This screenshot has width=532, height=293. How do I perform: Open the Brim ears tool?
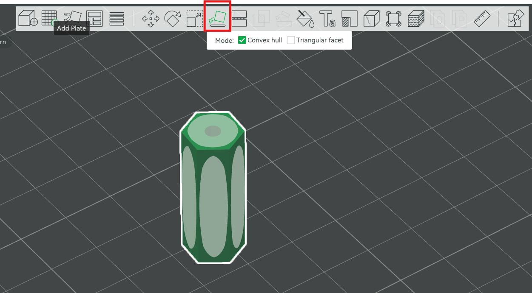tap(394, 19)
